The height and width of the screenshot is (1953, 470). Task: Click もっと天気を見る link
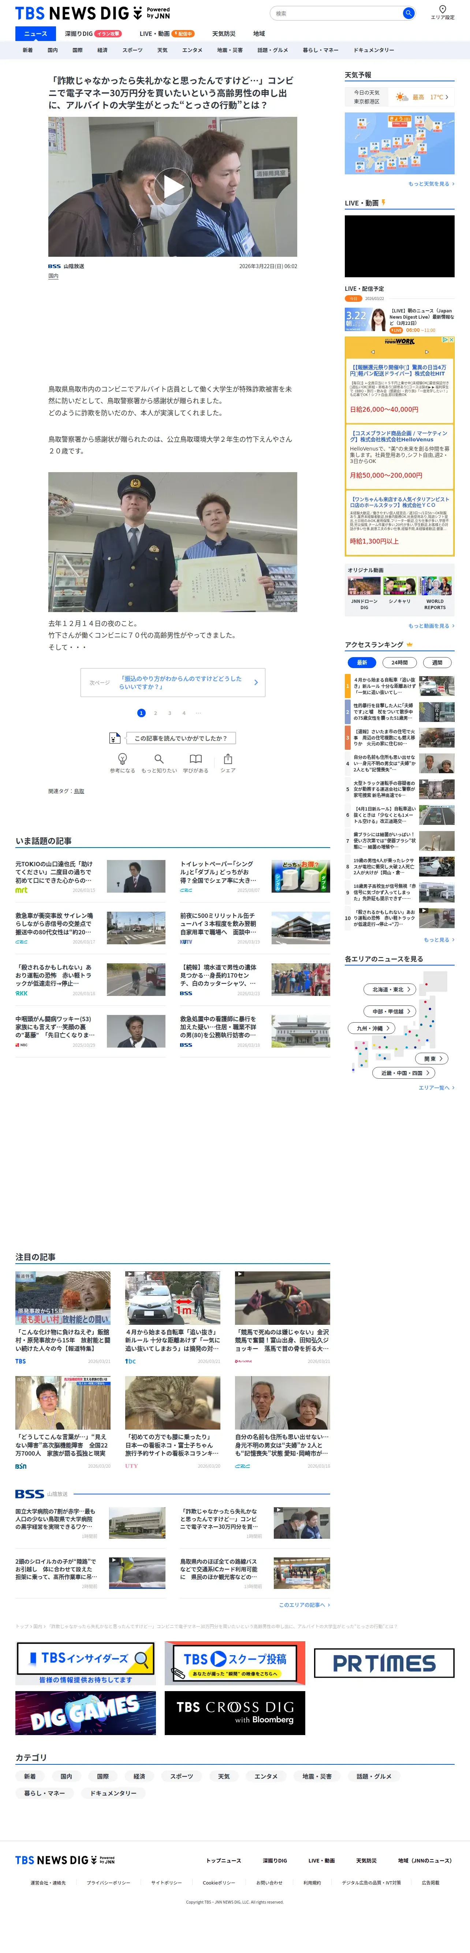[431, 184]
